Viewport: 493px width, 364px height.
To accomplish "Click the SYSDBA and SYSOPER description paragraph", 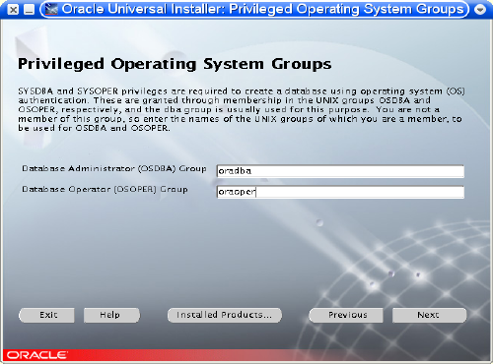I will tap(242, 109).
